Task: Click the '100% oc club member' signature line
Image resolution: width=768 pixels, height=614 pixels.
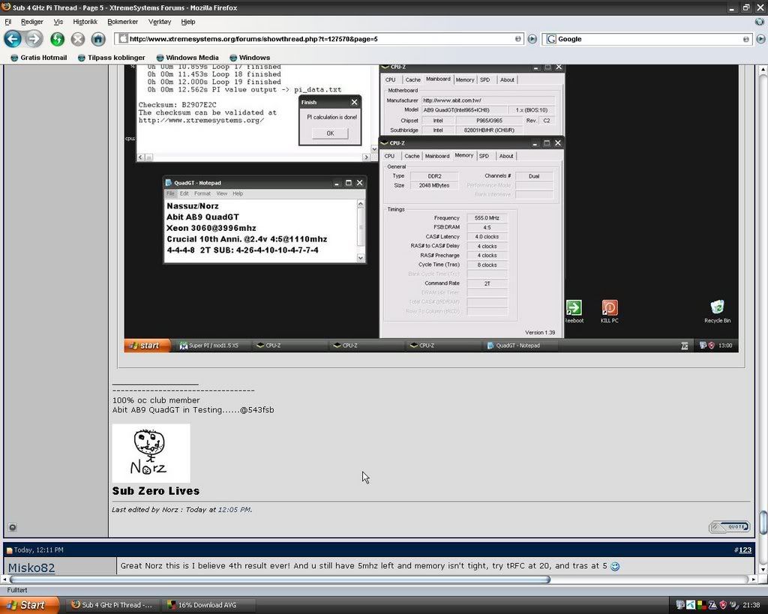Action: tap(156, 400)
